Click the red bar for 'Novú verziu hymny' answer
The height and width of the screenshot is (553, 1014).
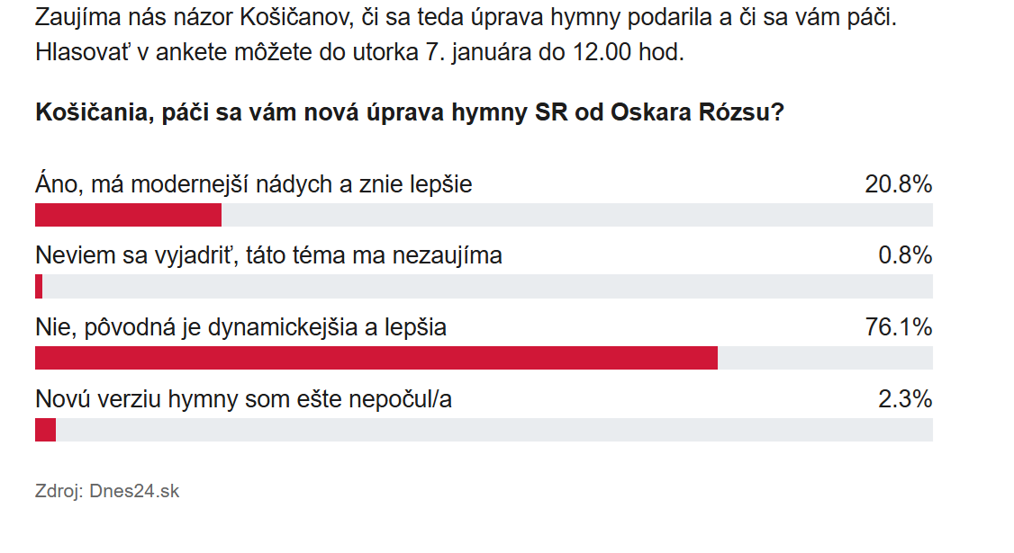pos(45,430)
